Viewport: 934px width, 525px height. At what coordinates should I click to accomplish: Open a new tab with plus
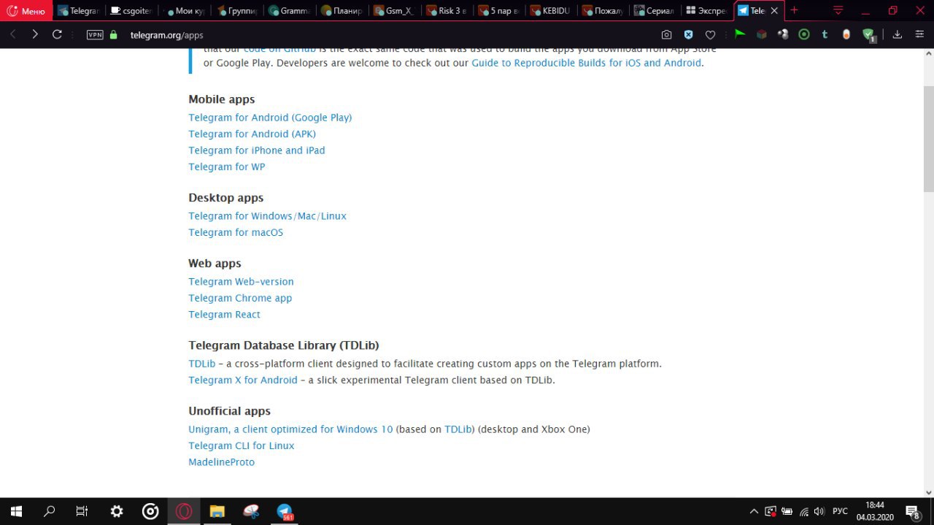click(x=795, y=10)
